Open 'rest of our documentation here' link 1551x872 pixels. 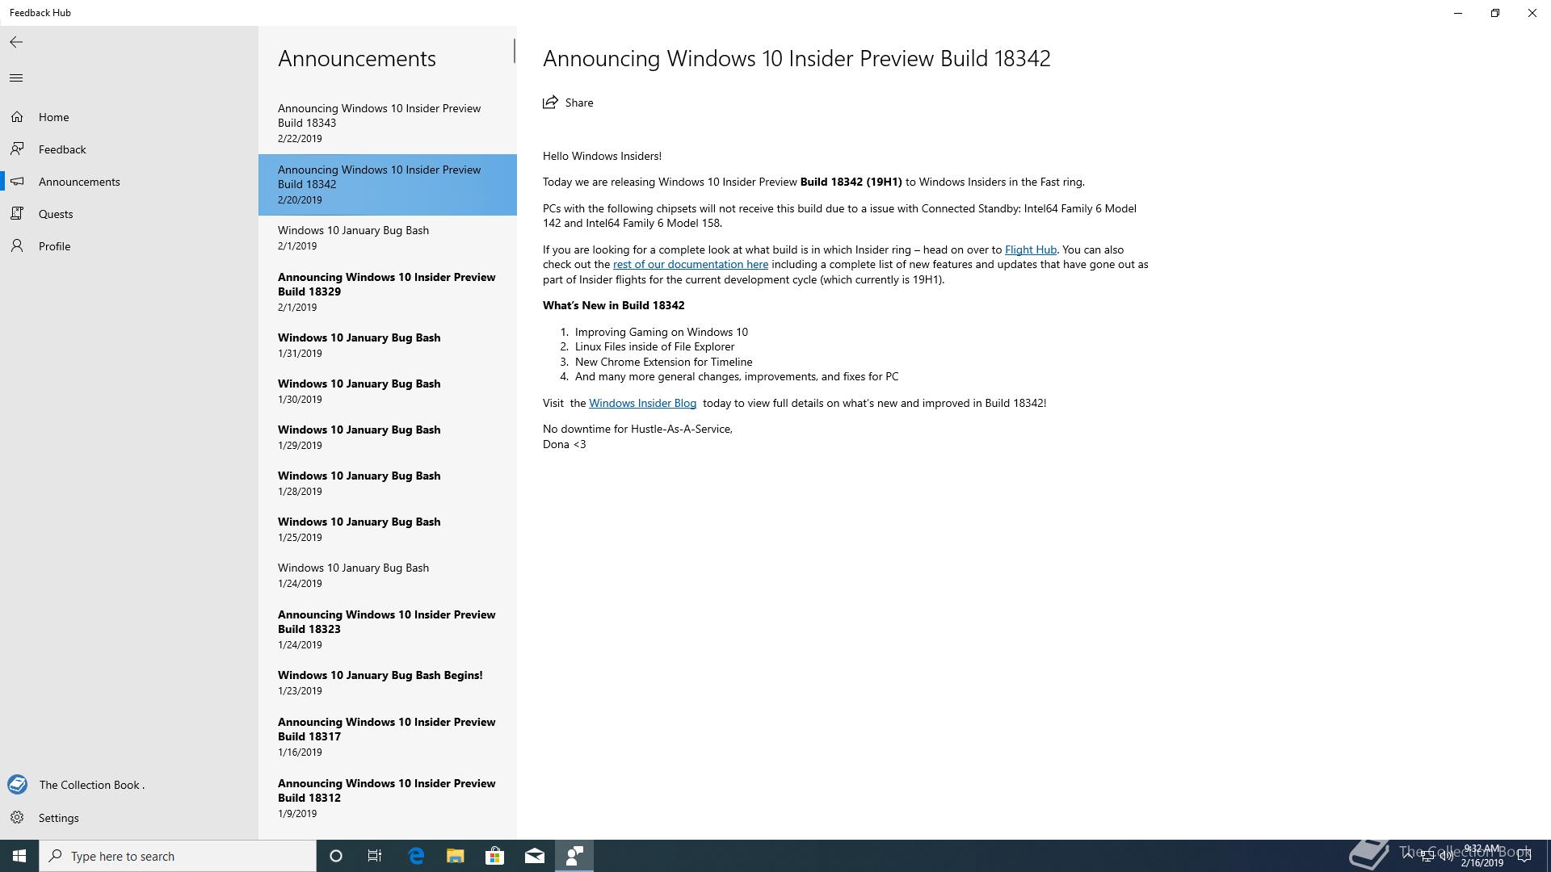pos(690,264)
